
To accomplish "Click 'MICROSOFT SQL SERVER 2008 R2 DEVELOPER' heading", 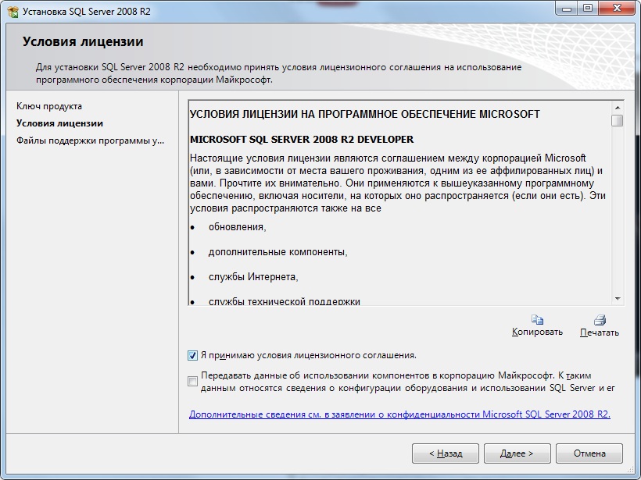I will pos(302,140).
